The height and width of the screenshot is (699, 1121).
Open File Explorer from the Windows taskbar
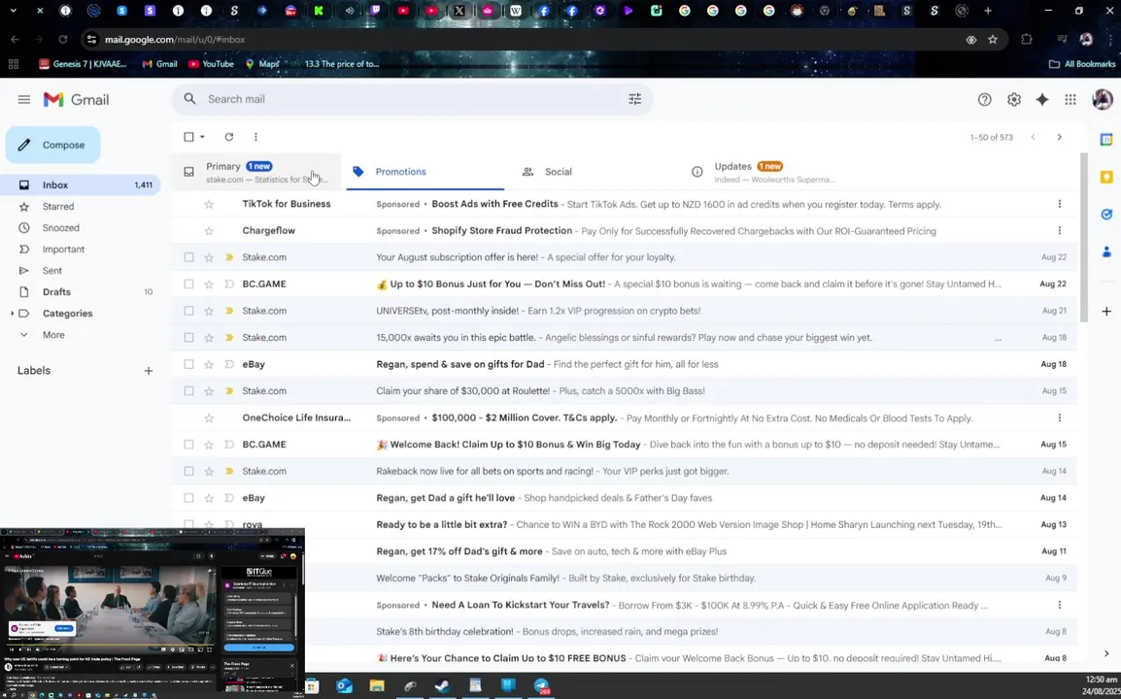point(377,686)
